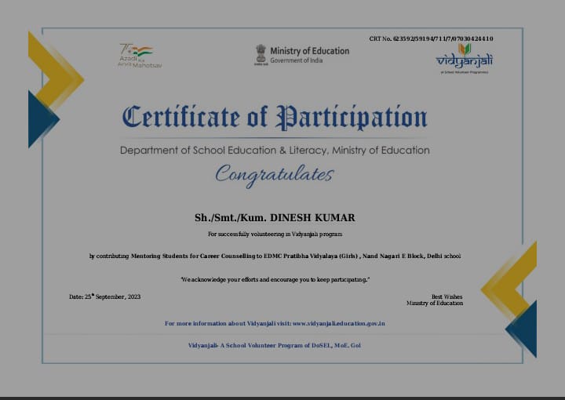Click the 'Ministry of Education' header text
The width and height of the screenshot is (565, 400).
(309, 51)
